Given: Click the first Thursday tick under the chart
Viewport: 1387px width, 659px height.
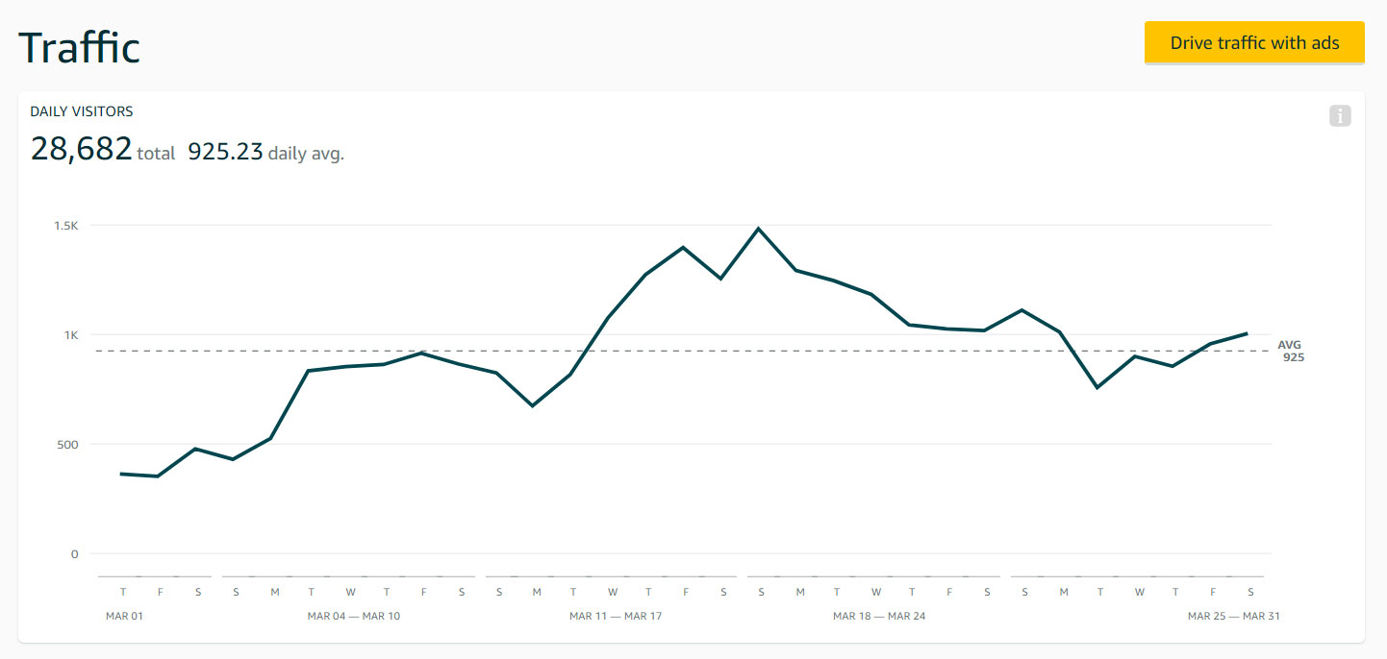Looking at the screenshot, I should [123, 591].
